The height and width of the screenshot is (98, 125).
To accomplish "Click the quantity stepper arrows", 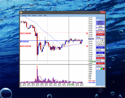I will click(102, 40).
